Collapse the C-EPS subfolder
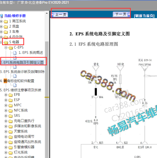 [6, 48]
